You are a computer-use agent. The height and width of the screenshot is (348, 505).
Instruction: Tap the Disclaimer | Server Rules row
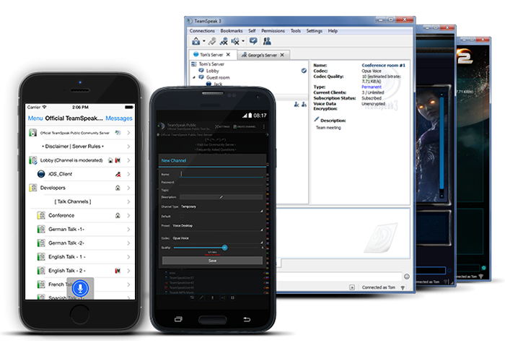[x=80, y=147]
